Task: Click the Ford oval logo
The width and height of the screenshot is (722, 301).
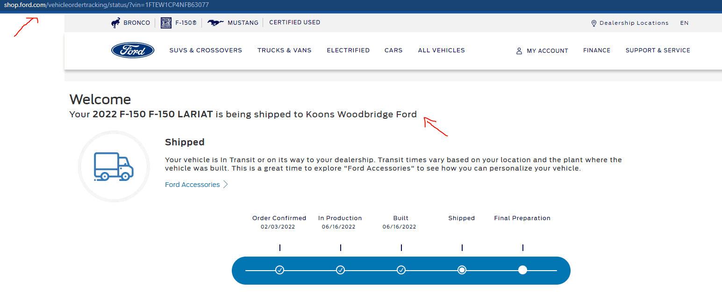Action: pos(133,50)
